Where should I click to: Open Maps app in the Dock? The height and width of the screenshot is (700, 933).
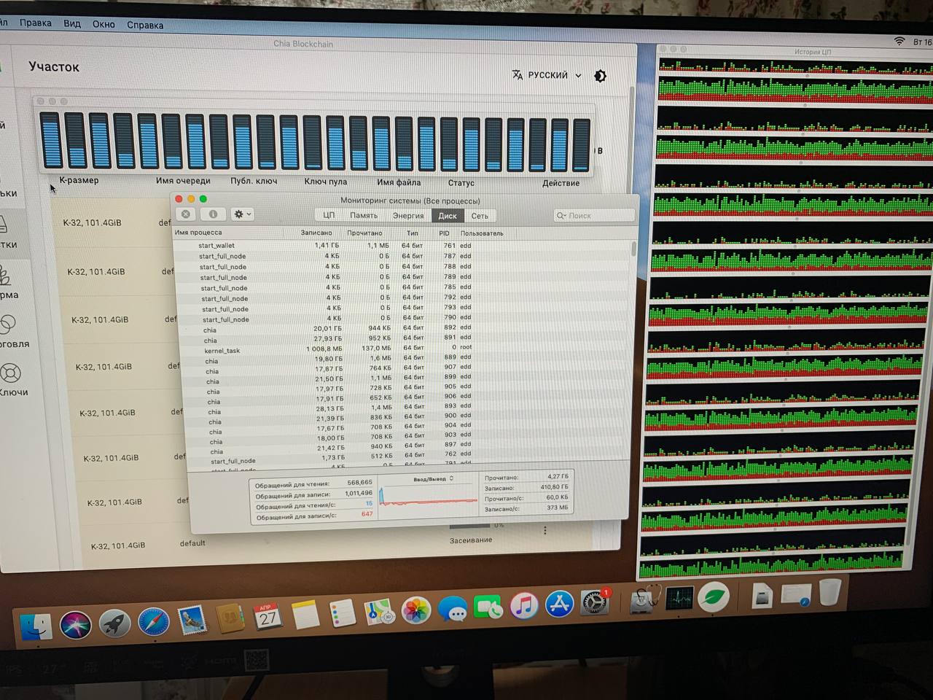[x=379, y=612]
